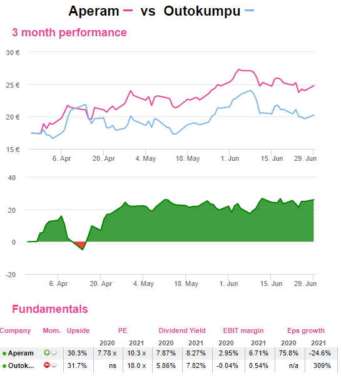Open the Aperam company row link

(x=21, y=353)
